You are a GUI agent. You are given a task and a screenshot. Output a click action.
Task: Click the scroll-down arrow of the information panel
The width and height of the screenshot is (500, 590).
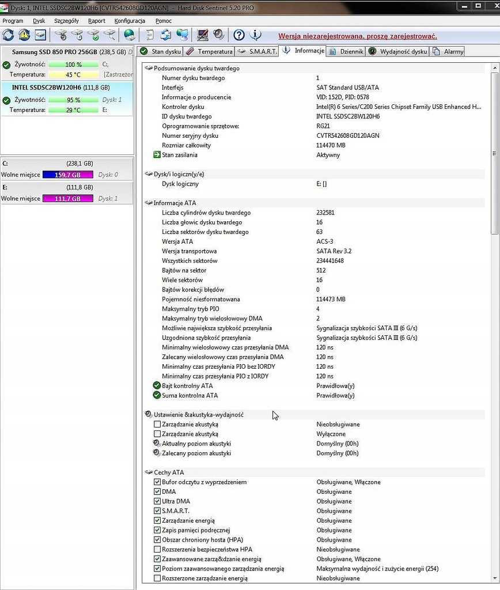pyautogui.click(x=494, y=578)
